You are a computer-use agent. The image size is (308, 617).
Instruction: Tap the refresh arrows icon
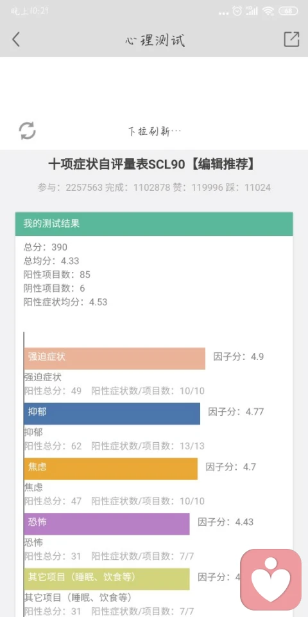28,130
